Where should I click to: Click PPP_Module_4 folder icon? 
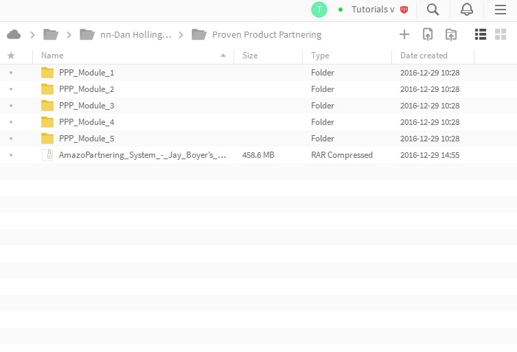coord(47,122)
